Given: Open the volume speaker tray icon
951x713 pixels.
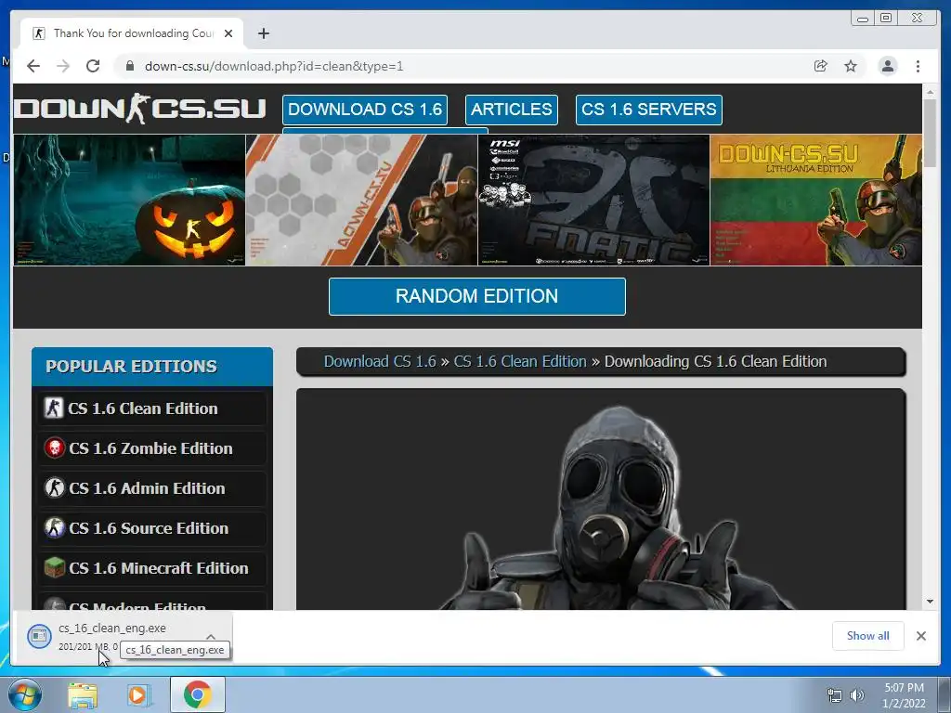Looking at the screenshot, I should coord(857,695).
